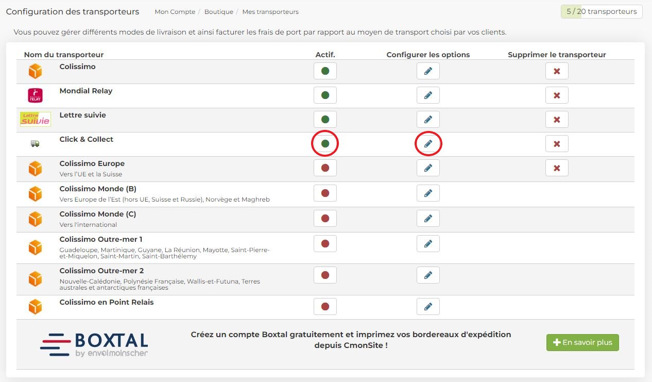
Task: Go to Mon Compte breadcrumb
Action: pyautogui.click(x=176, y=12)
